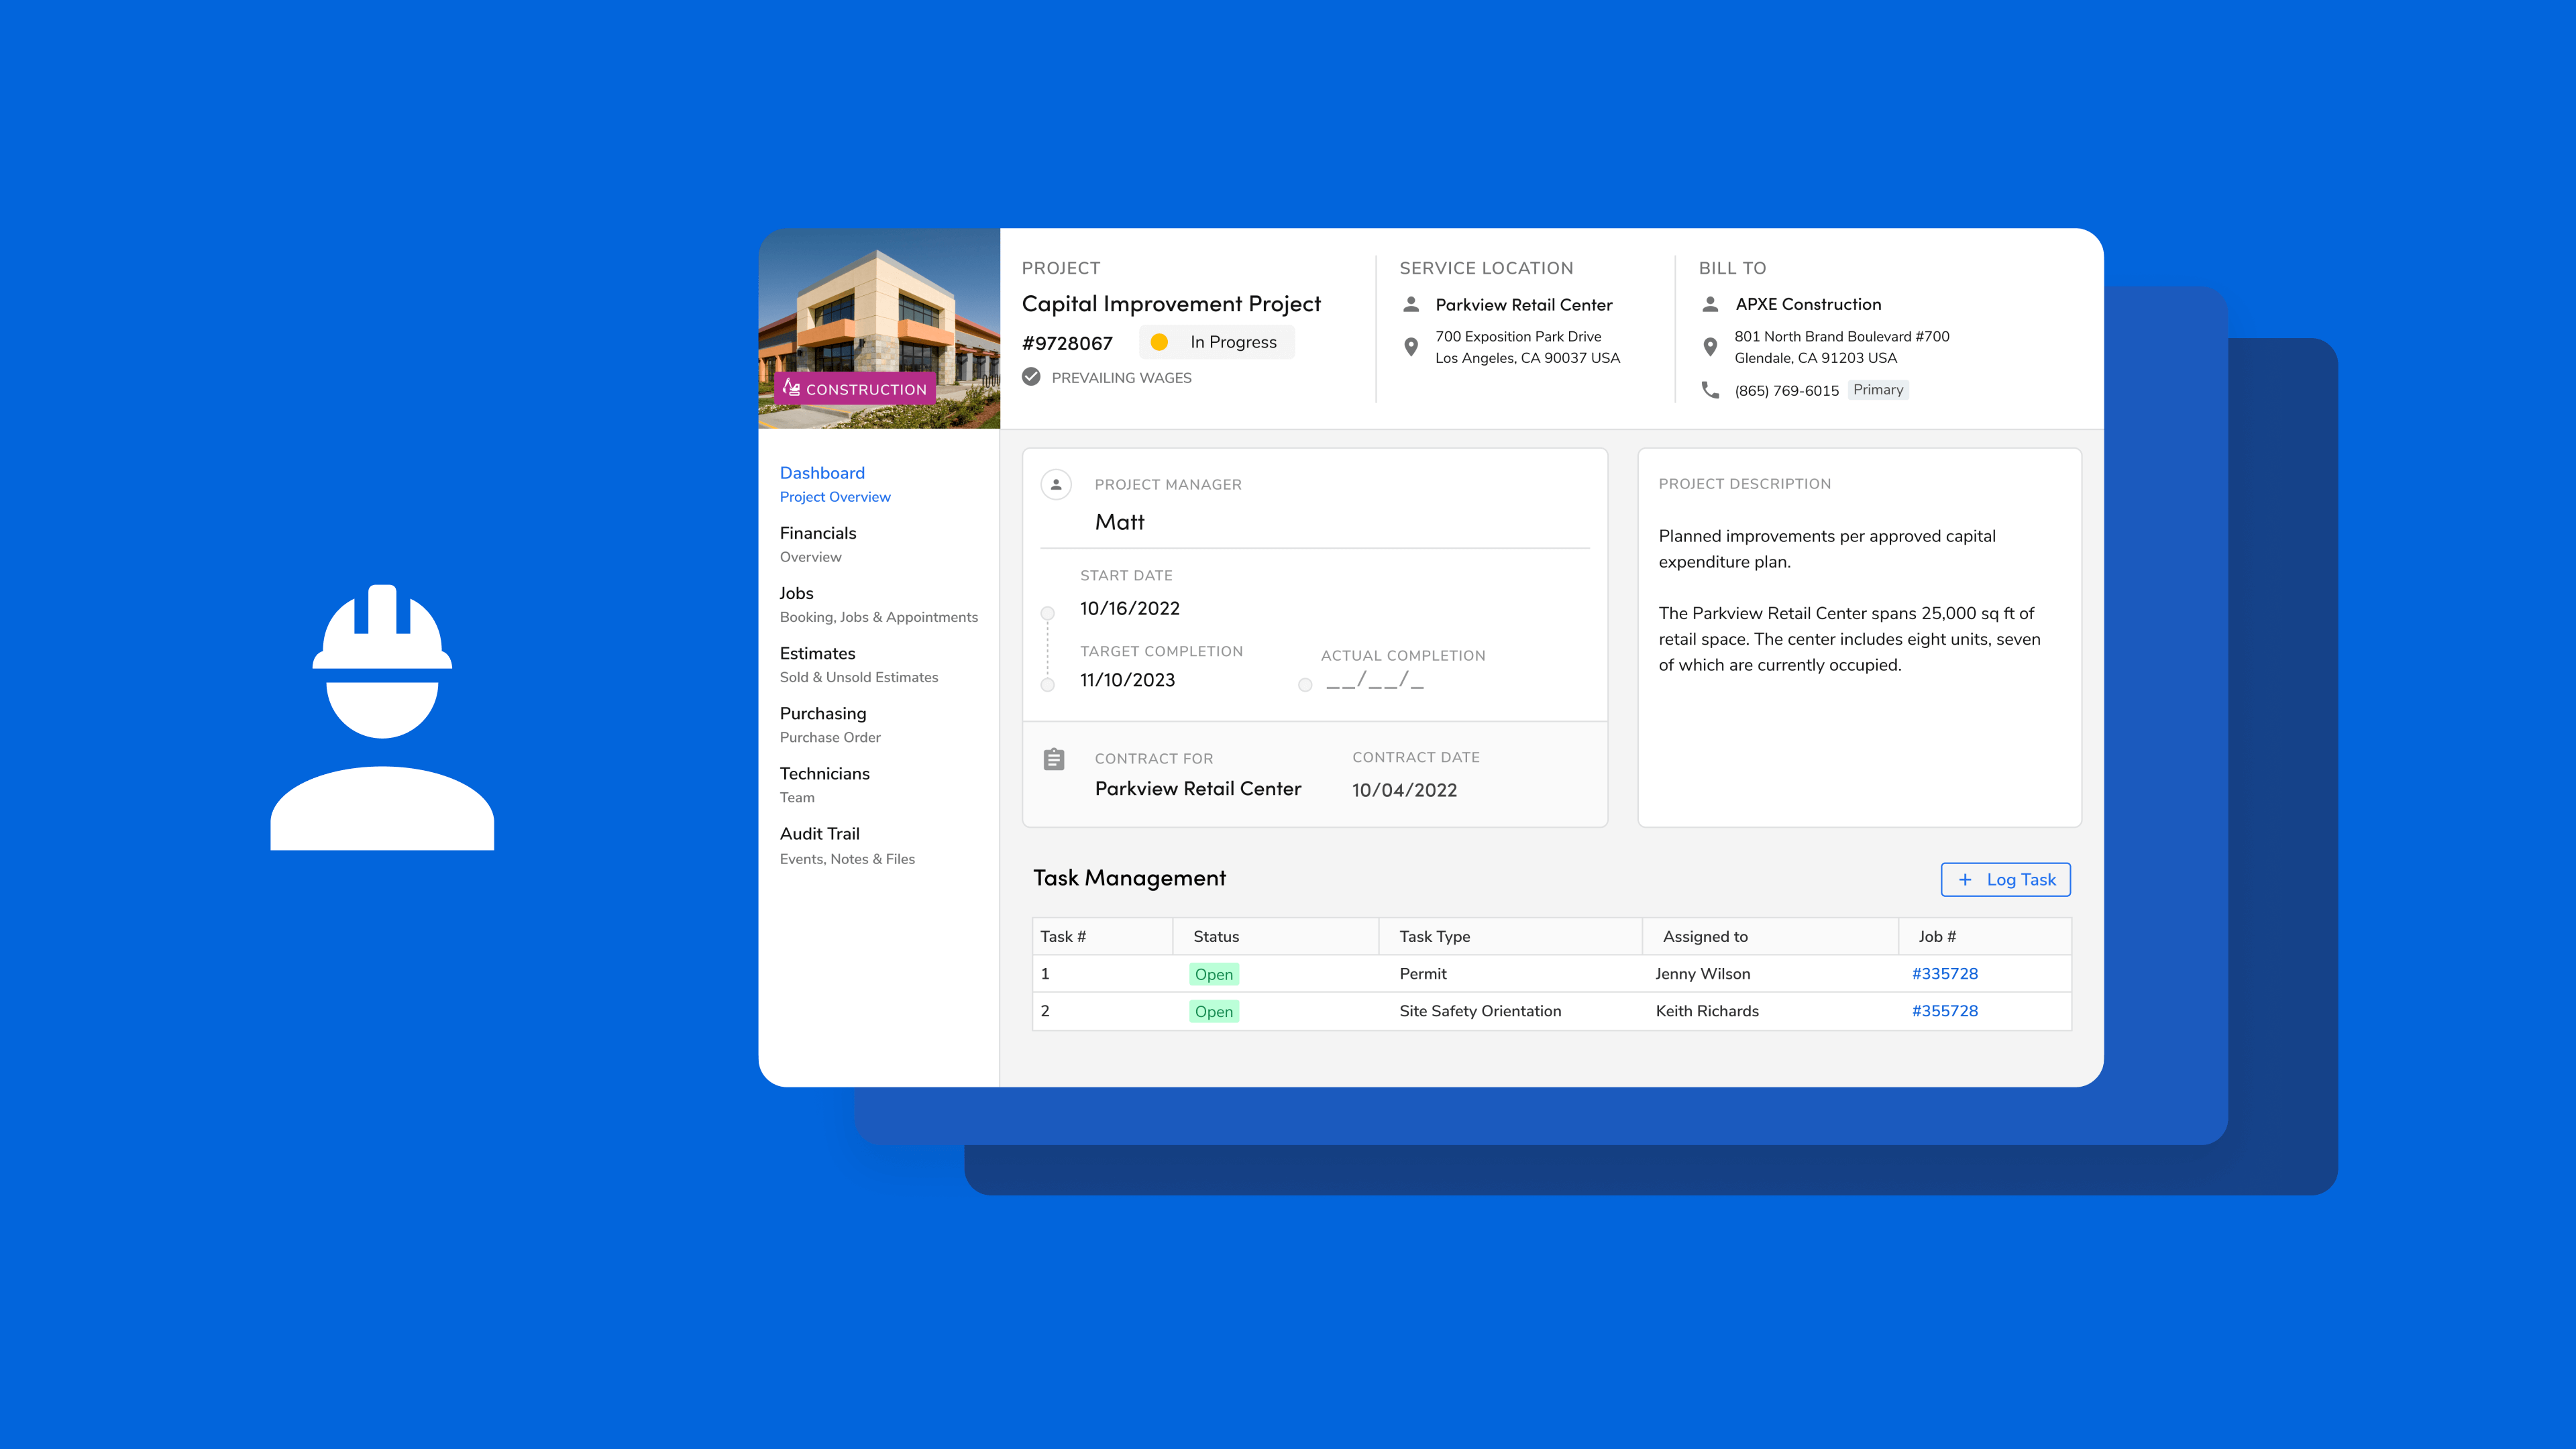Open job link #355728

[x=1944, y=1011]
